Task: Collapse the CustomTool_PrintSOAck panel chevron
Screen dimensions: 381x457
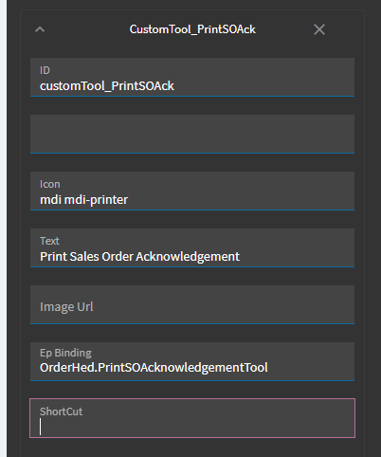Action: point(40,29)
